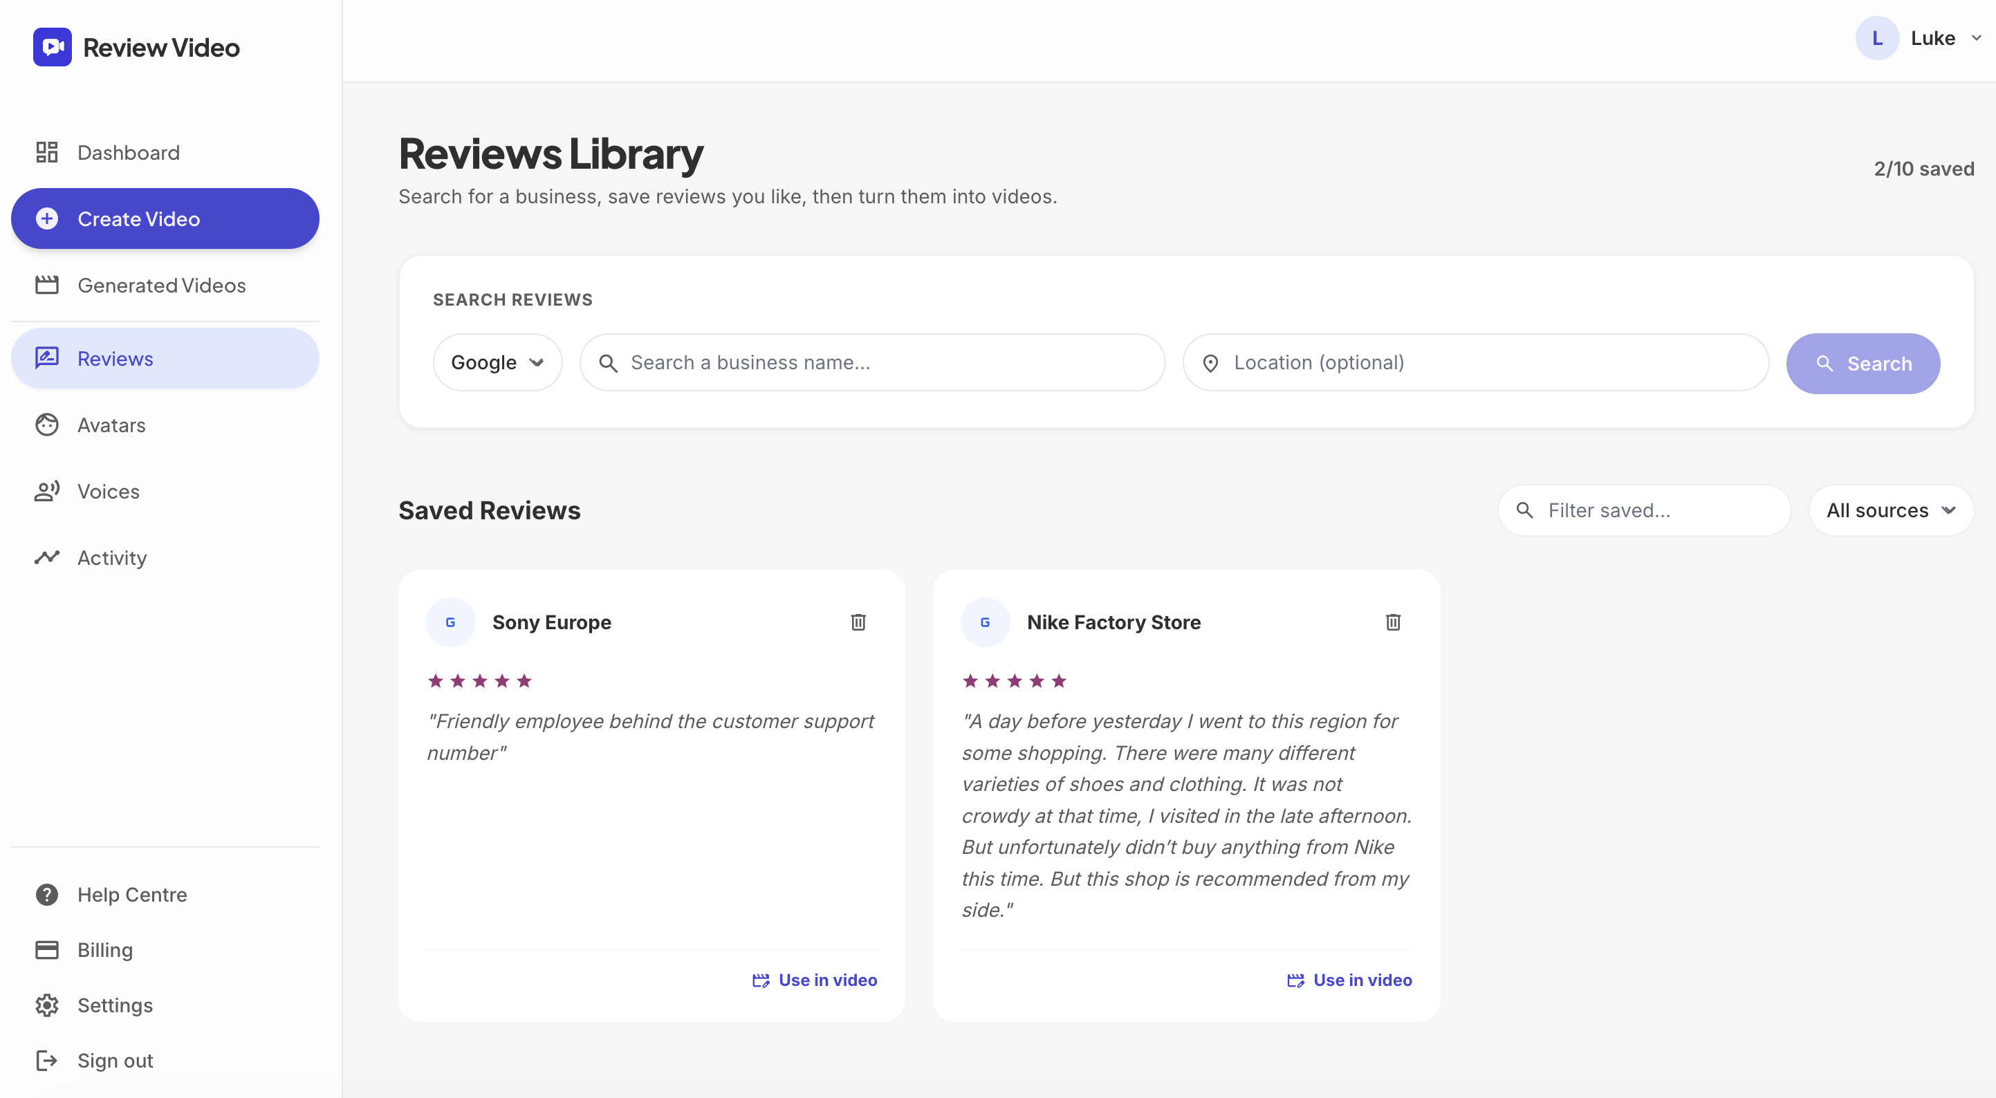This screenshot has width=1996, height=1098.
Task: Click the Saved Reviews heading
Action: (490, 511)
